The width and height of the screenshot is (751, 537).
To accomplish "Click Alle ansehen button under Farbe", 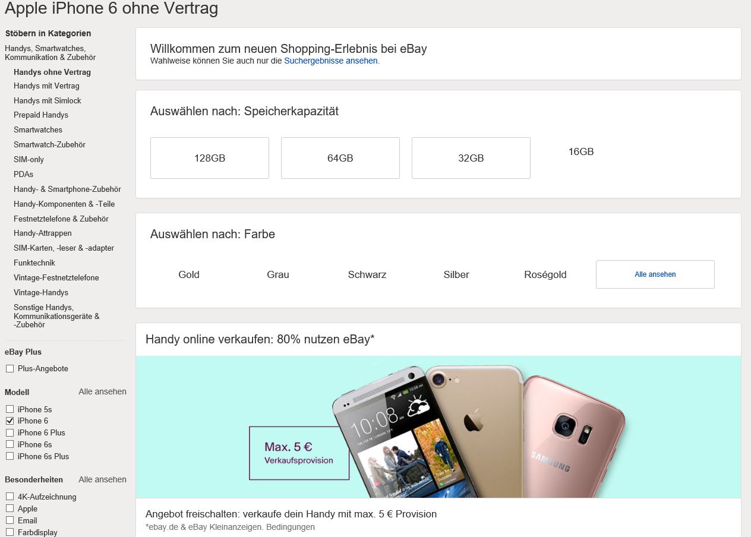I will 655,274.
